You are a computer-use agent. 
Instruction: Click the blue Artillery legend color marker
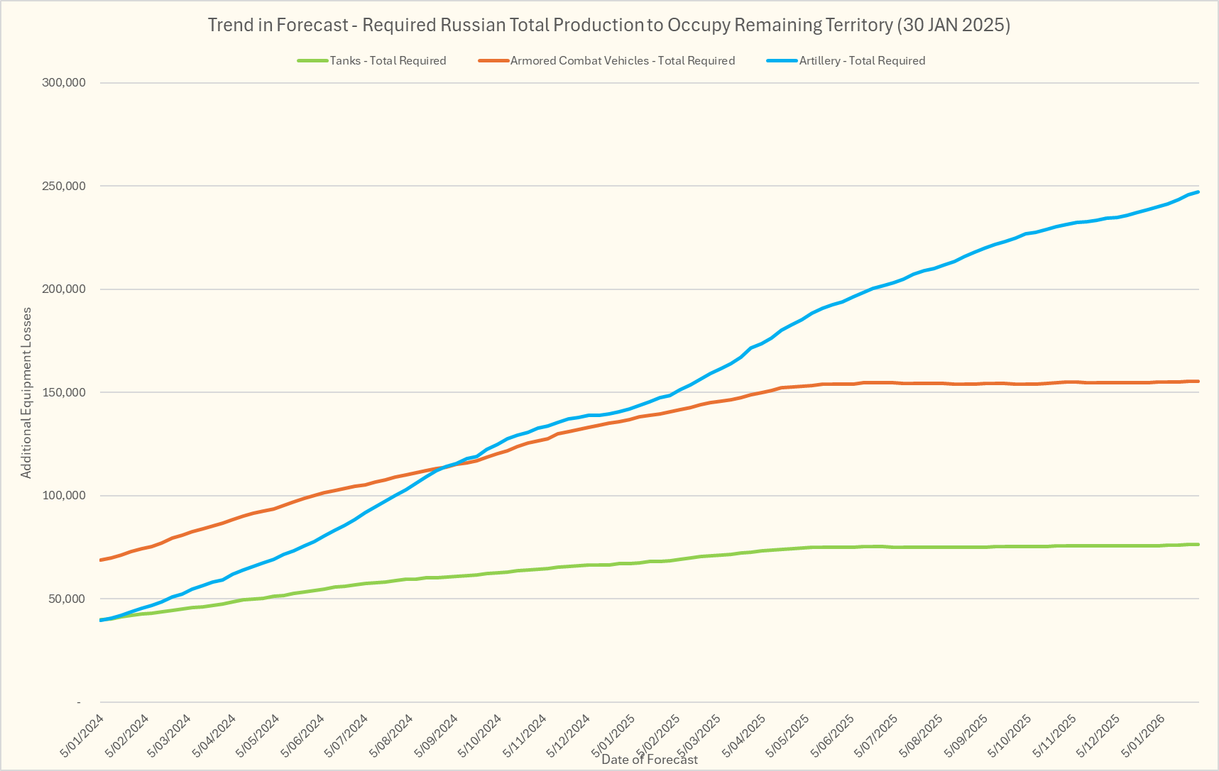[782, 61]
